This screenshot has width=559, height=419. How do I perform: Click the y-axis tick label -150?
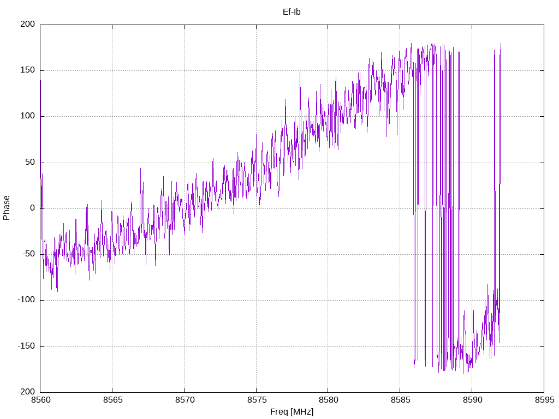pos(26,346)
